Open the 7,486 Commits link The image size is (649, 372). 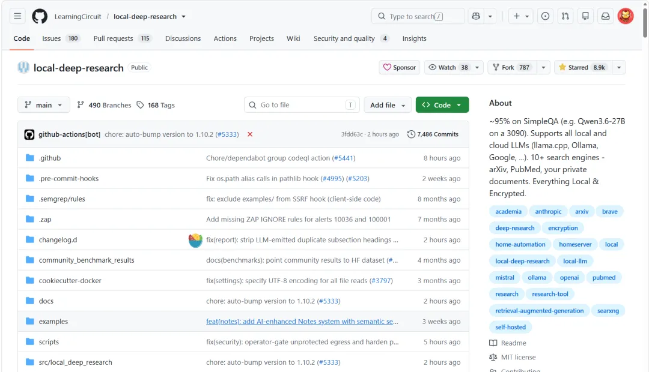[x=433, y=134]
